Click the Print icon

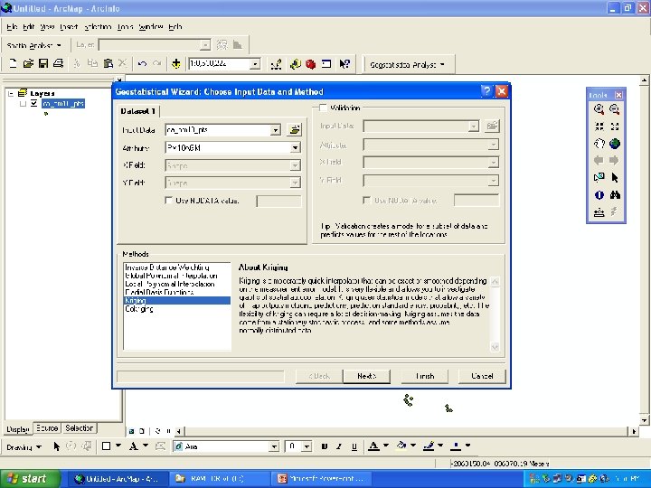pyautogui.click(x=58, y=63)
